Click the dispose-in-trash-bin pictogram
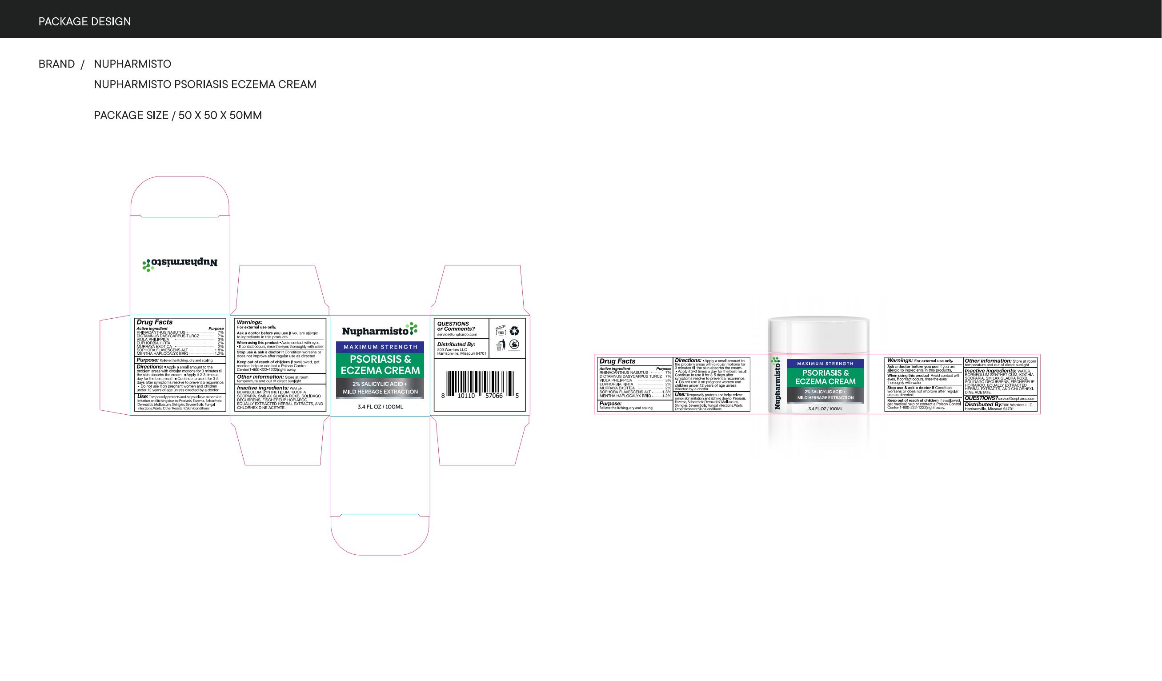 [x=501, y=345]
